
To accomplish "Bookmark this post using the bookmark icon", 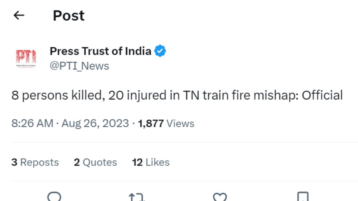I will pyautogui.click(x=303, y=197).
